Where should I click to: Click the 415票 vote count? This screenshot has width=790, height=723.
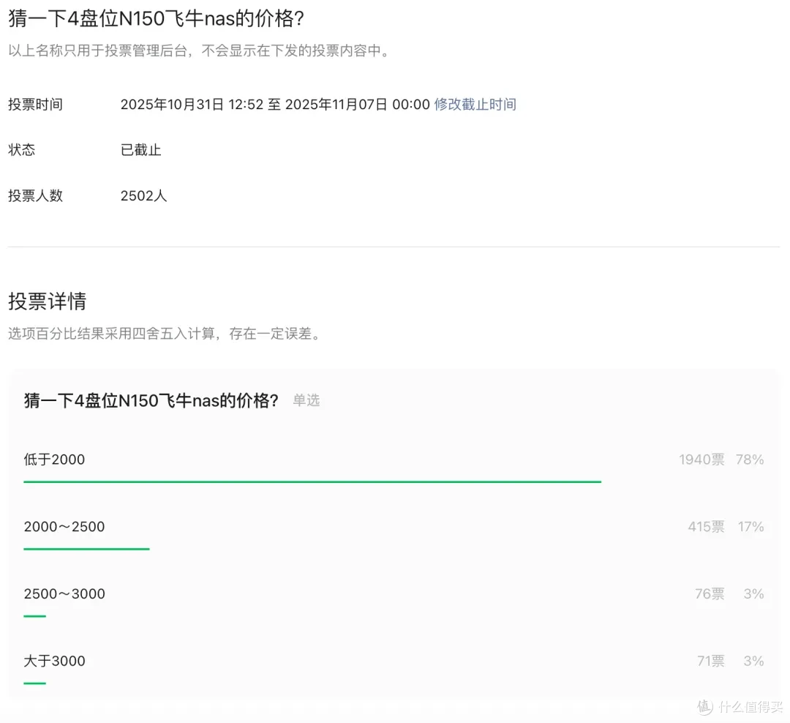[x=707, y=526]
